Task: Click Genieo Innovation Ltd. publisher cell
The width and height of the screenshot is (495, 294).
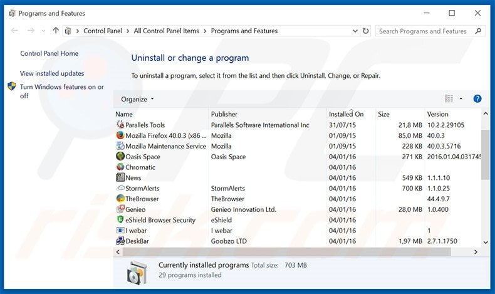Action: pyautogui.click(x=243, y=209)
